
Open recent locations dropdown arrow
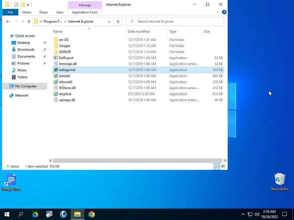23,21
